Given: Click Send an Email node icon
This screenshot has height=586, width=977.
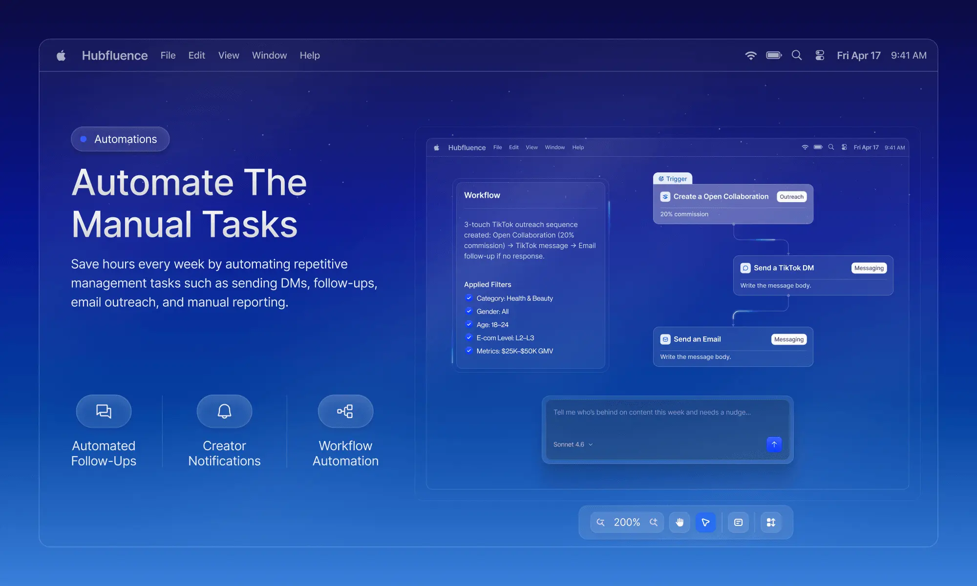Looking at the screenshot, I should (x=665, y=339).
